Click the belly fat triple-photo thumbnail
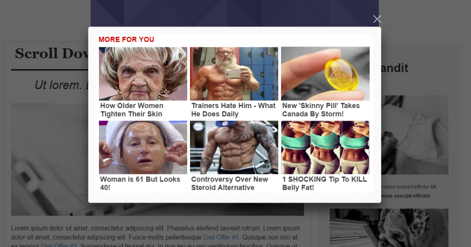Screen dimensions: 471x247 point(325,147)
